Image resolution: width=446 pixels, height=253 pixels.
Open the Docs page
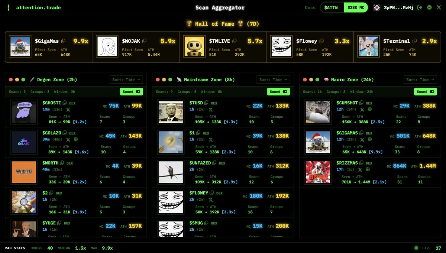click(x=310, y=7)
